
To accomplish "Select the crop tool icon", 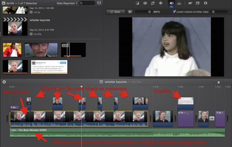I will point(153,3).
